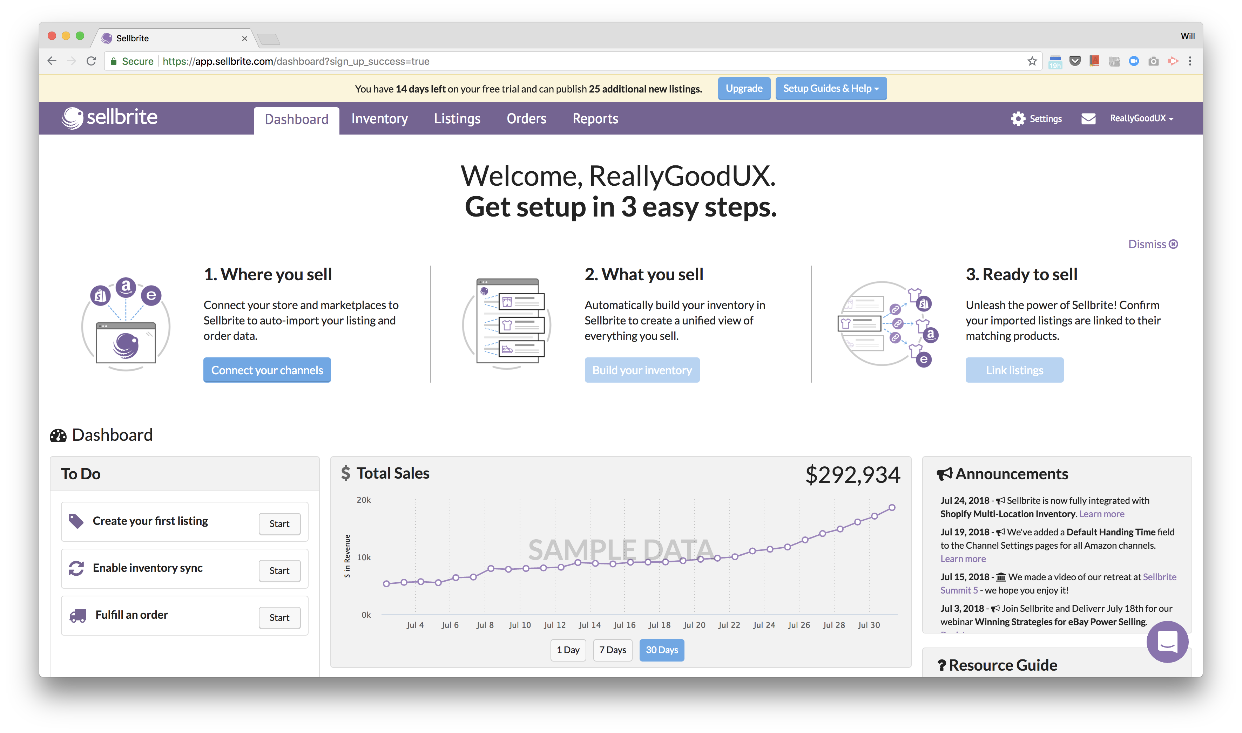Click the browser back arrow
1242x733 pixels.
coord(52,61)
